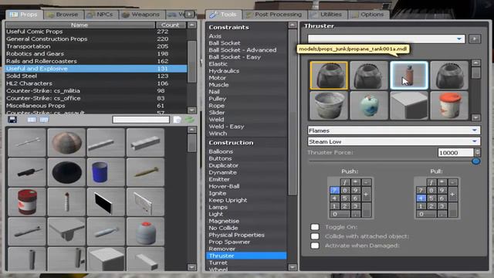This screenshot has width=494, height=278.
Task: Open the thruster preset dropdown
Action: click(x=386, y=39)
